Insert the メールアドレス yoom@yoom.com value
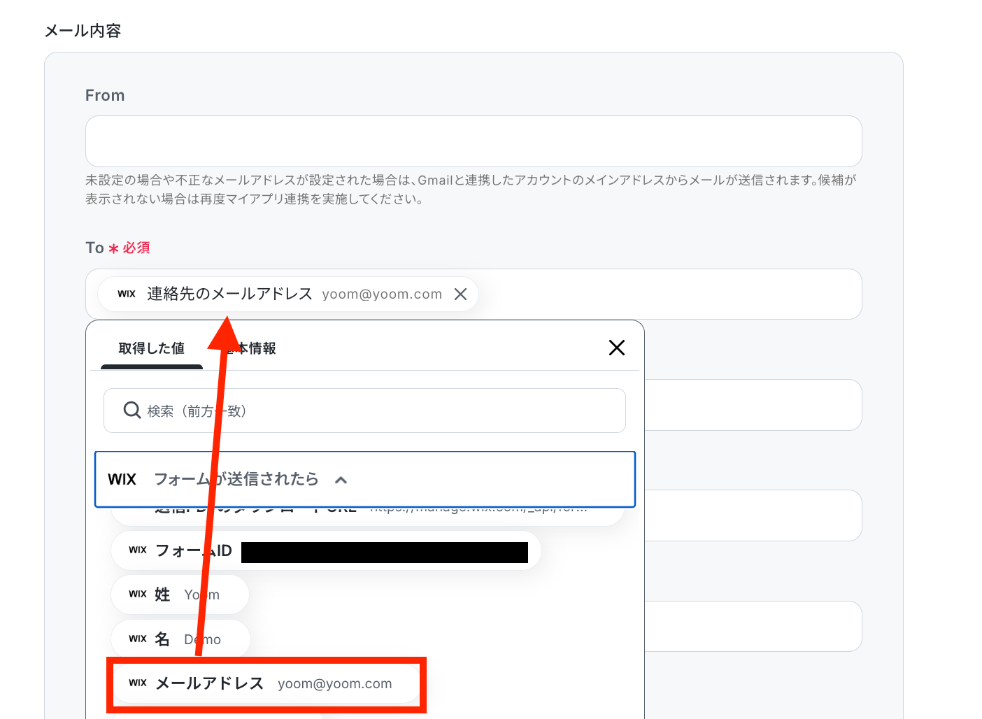This screenshot has width=982, height=719. pos(266,684)
